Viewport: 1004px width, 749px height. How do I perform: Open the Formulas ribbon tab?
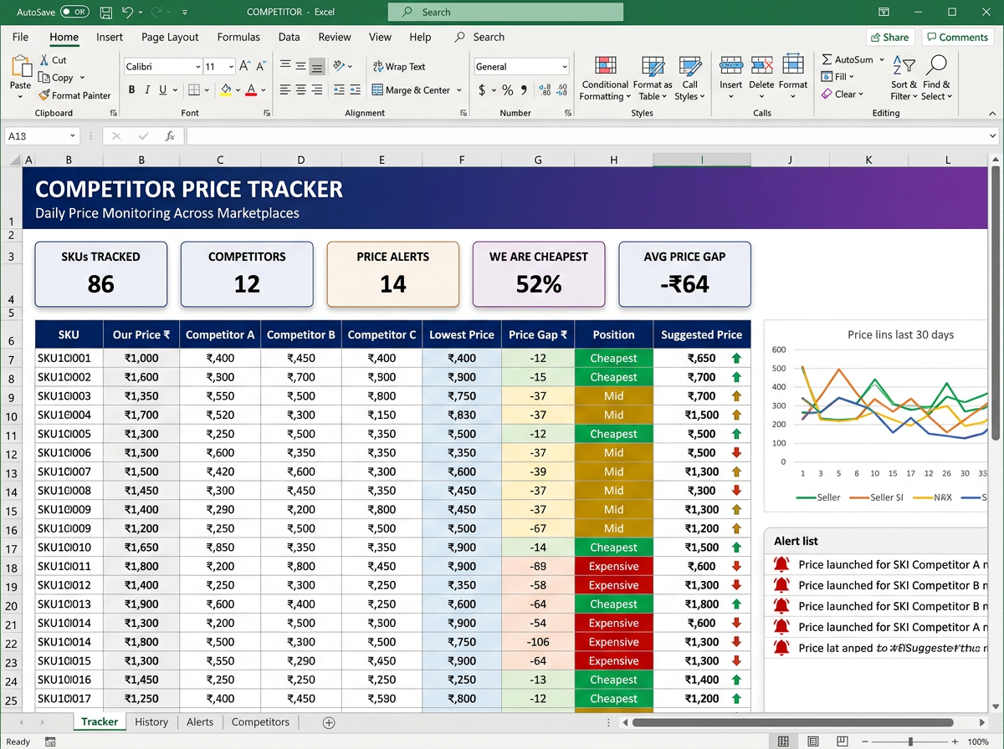238,37
